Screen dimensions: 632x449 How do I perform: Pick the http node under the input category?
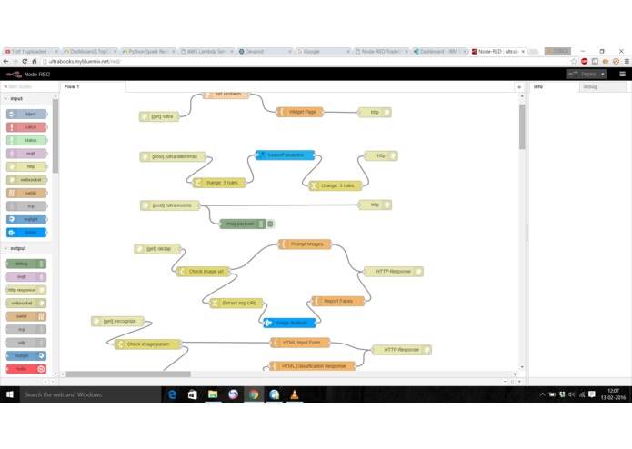pos(26,166)
